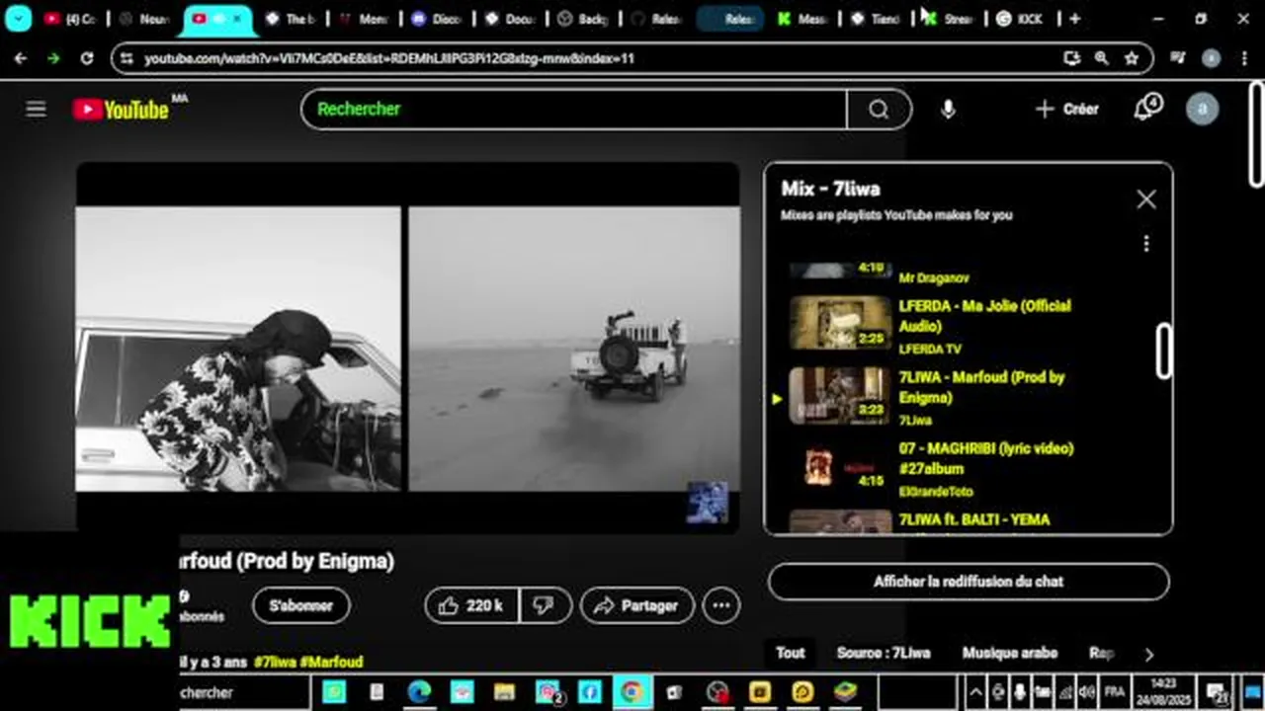Image resolution: width=1265 pixels, height=711 pixels.
Task: Open a new tab with plus button
Action: click(x=1074, y=18)
